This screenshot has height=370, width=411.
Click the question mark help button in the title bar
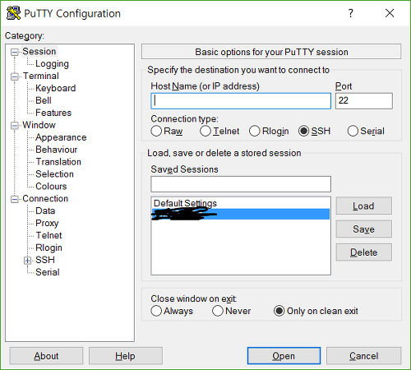point(350,13)
